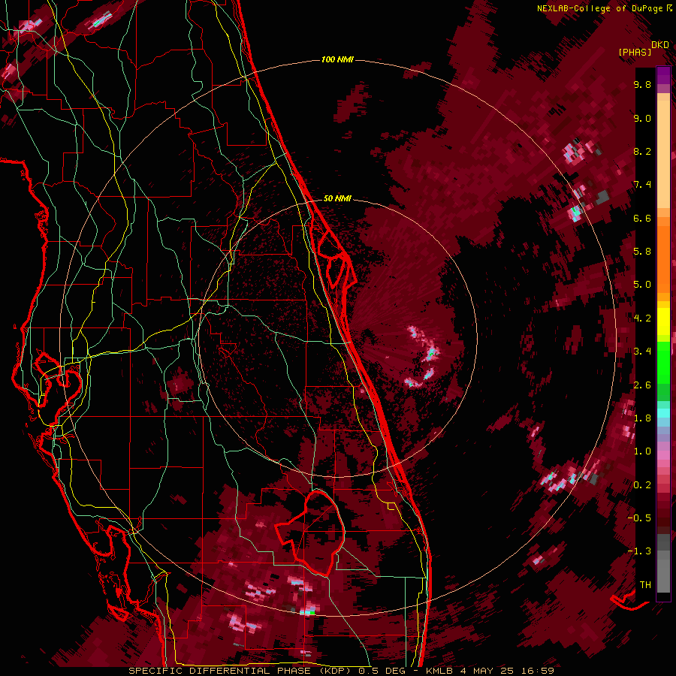676x676 pixels.
Task: Pick the peach segment of the color bar
Action: [663, 154]
